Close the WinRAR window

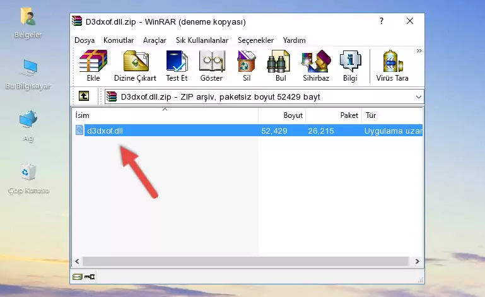click(x=410, y=21)
